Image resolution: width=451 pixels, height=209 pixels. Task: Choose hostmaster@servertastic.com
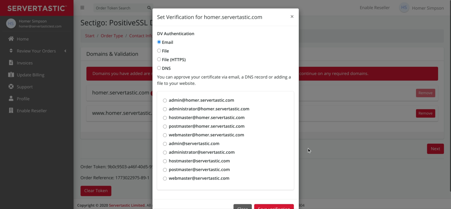click(x=165, y=161)
